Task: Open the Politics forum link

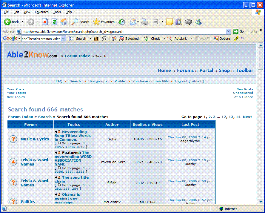Action: click(x=28, y=202)
